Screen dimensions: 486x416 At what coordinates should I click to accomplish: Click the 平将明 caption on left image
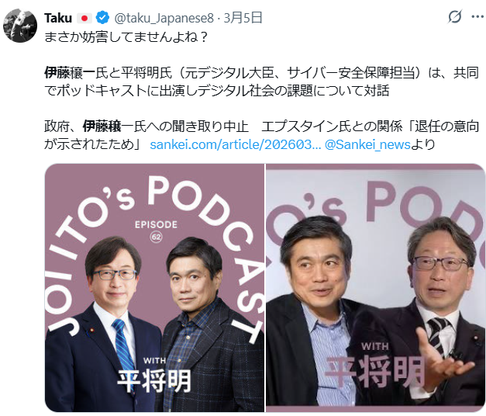[154, 381]
